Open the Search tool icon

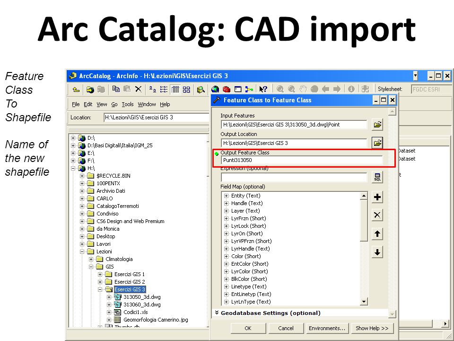(201, 90)
